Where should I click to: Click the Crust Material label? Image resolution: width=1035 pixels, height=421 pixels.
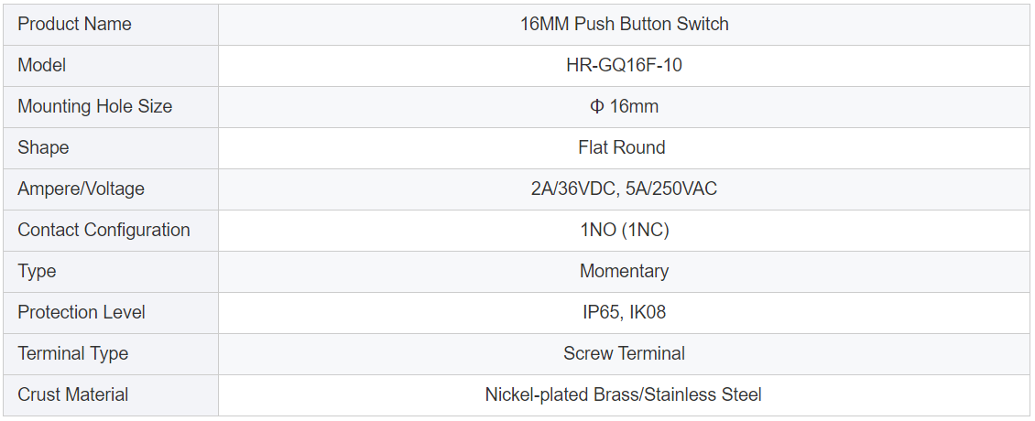[72, 395]
